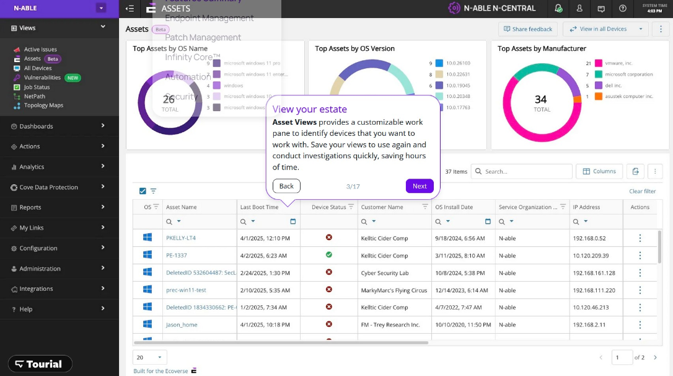Open the OS Install Date calendar picker
The height and width of the screenshot is (376, 673).
488,222
